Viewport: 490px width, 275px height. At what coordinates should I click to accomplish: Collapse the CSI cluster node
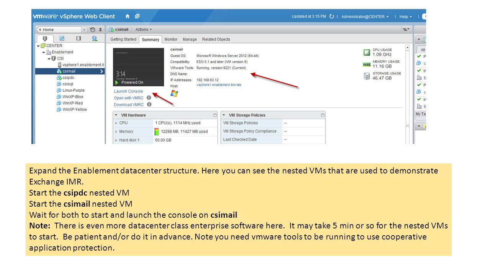(49, 58)
